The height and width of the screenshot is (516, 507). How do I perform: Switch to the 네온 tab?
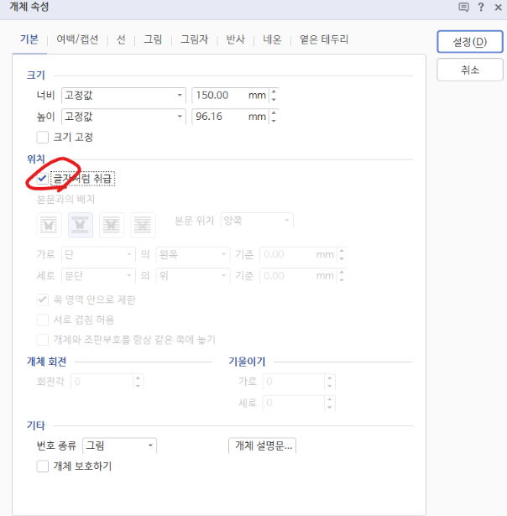click(x=272, y=39)
